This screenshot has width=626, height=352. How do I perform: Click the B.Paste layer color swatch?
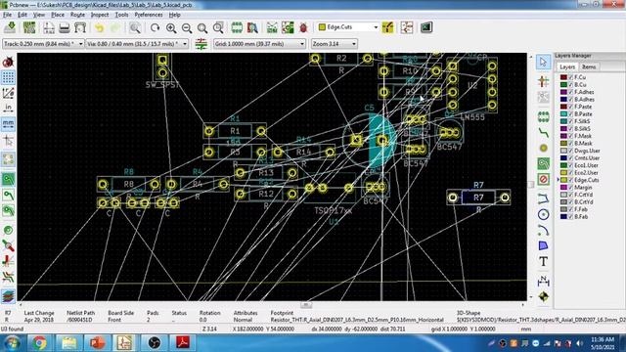(x=563, y=114)
